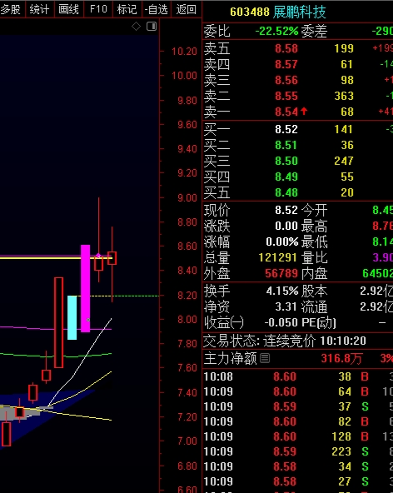Image resolution: width=393 pixels, height=493 pixels.
Task: Click the pink diamond marker on candle
Action: 98,256
